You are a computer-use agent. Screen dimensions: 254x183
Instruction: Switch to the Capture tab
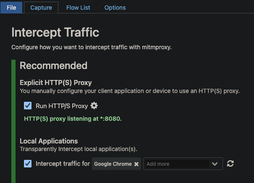click(x=41, y=8)
